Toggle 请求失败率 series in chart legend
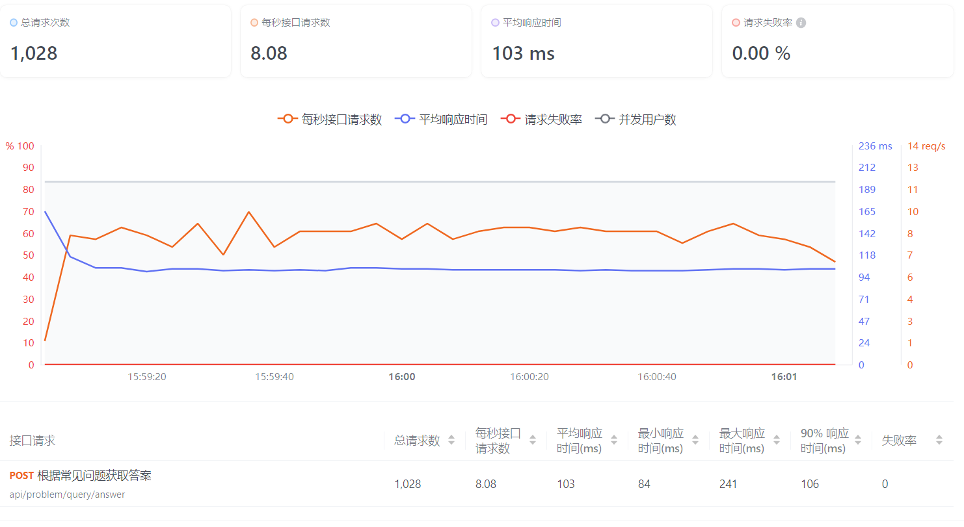This screenshot has width=964, height=527. click(x=541, y=120)
